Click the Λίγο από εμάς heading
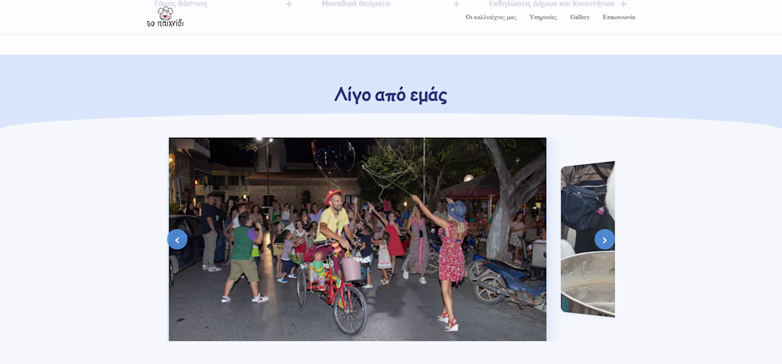This screenshot has width=782, height=364. (390, 95)
